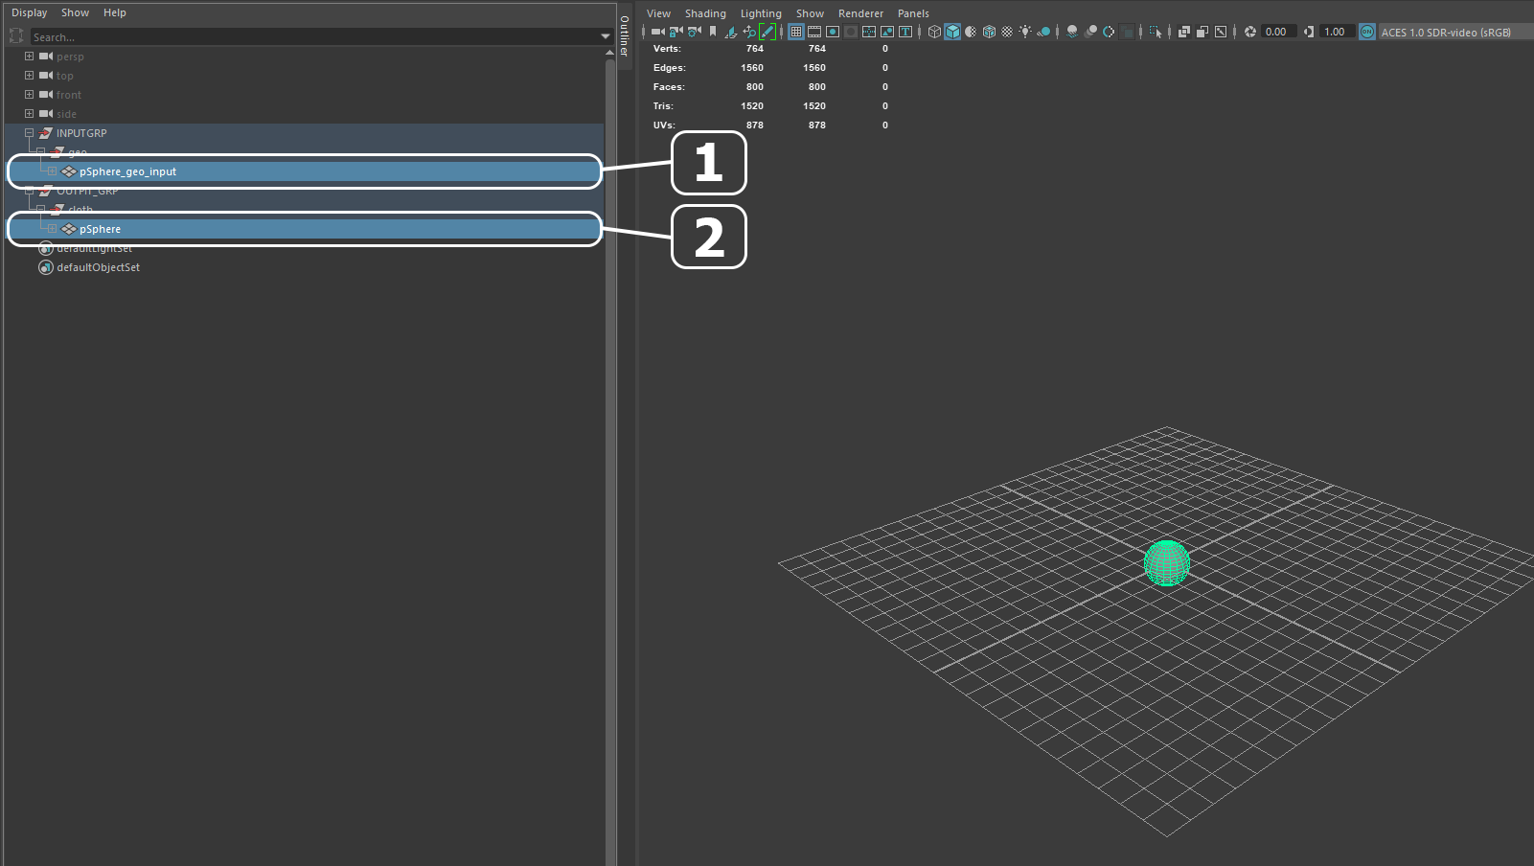The width and height of the screenshot is (1534, 866).
Task: Select defaultObjectSet in the Outliner
Action: tap(98, 267)
